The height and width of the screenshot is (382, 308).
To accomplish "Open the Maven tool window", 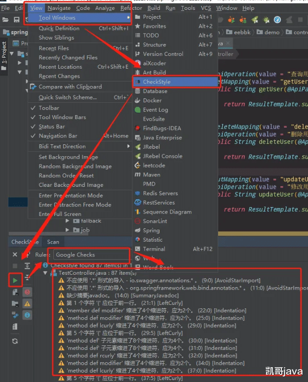I will click(175, 174).
